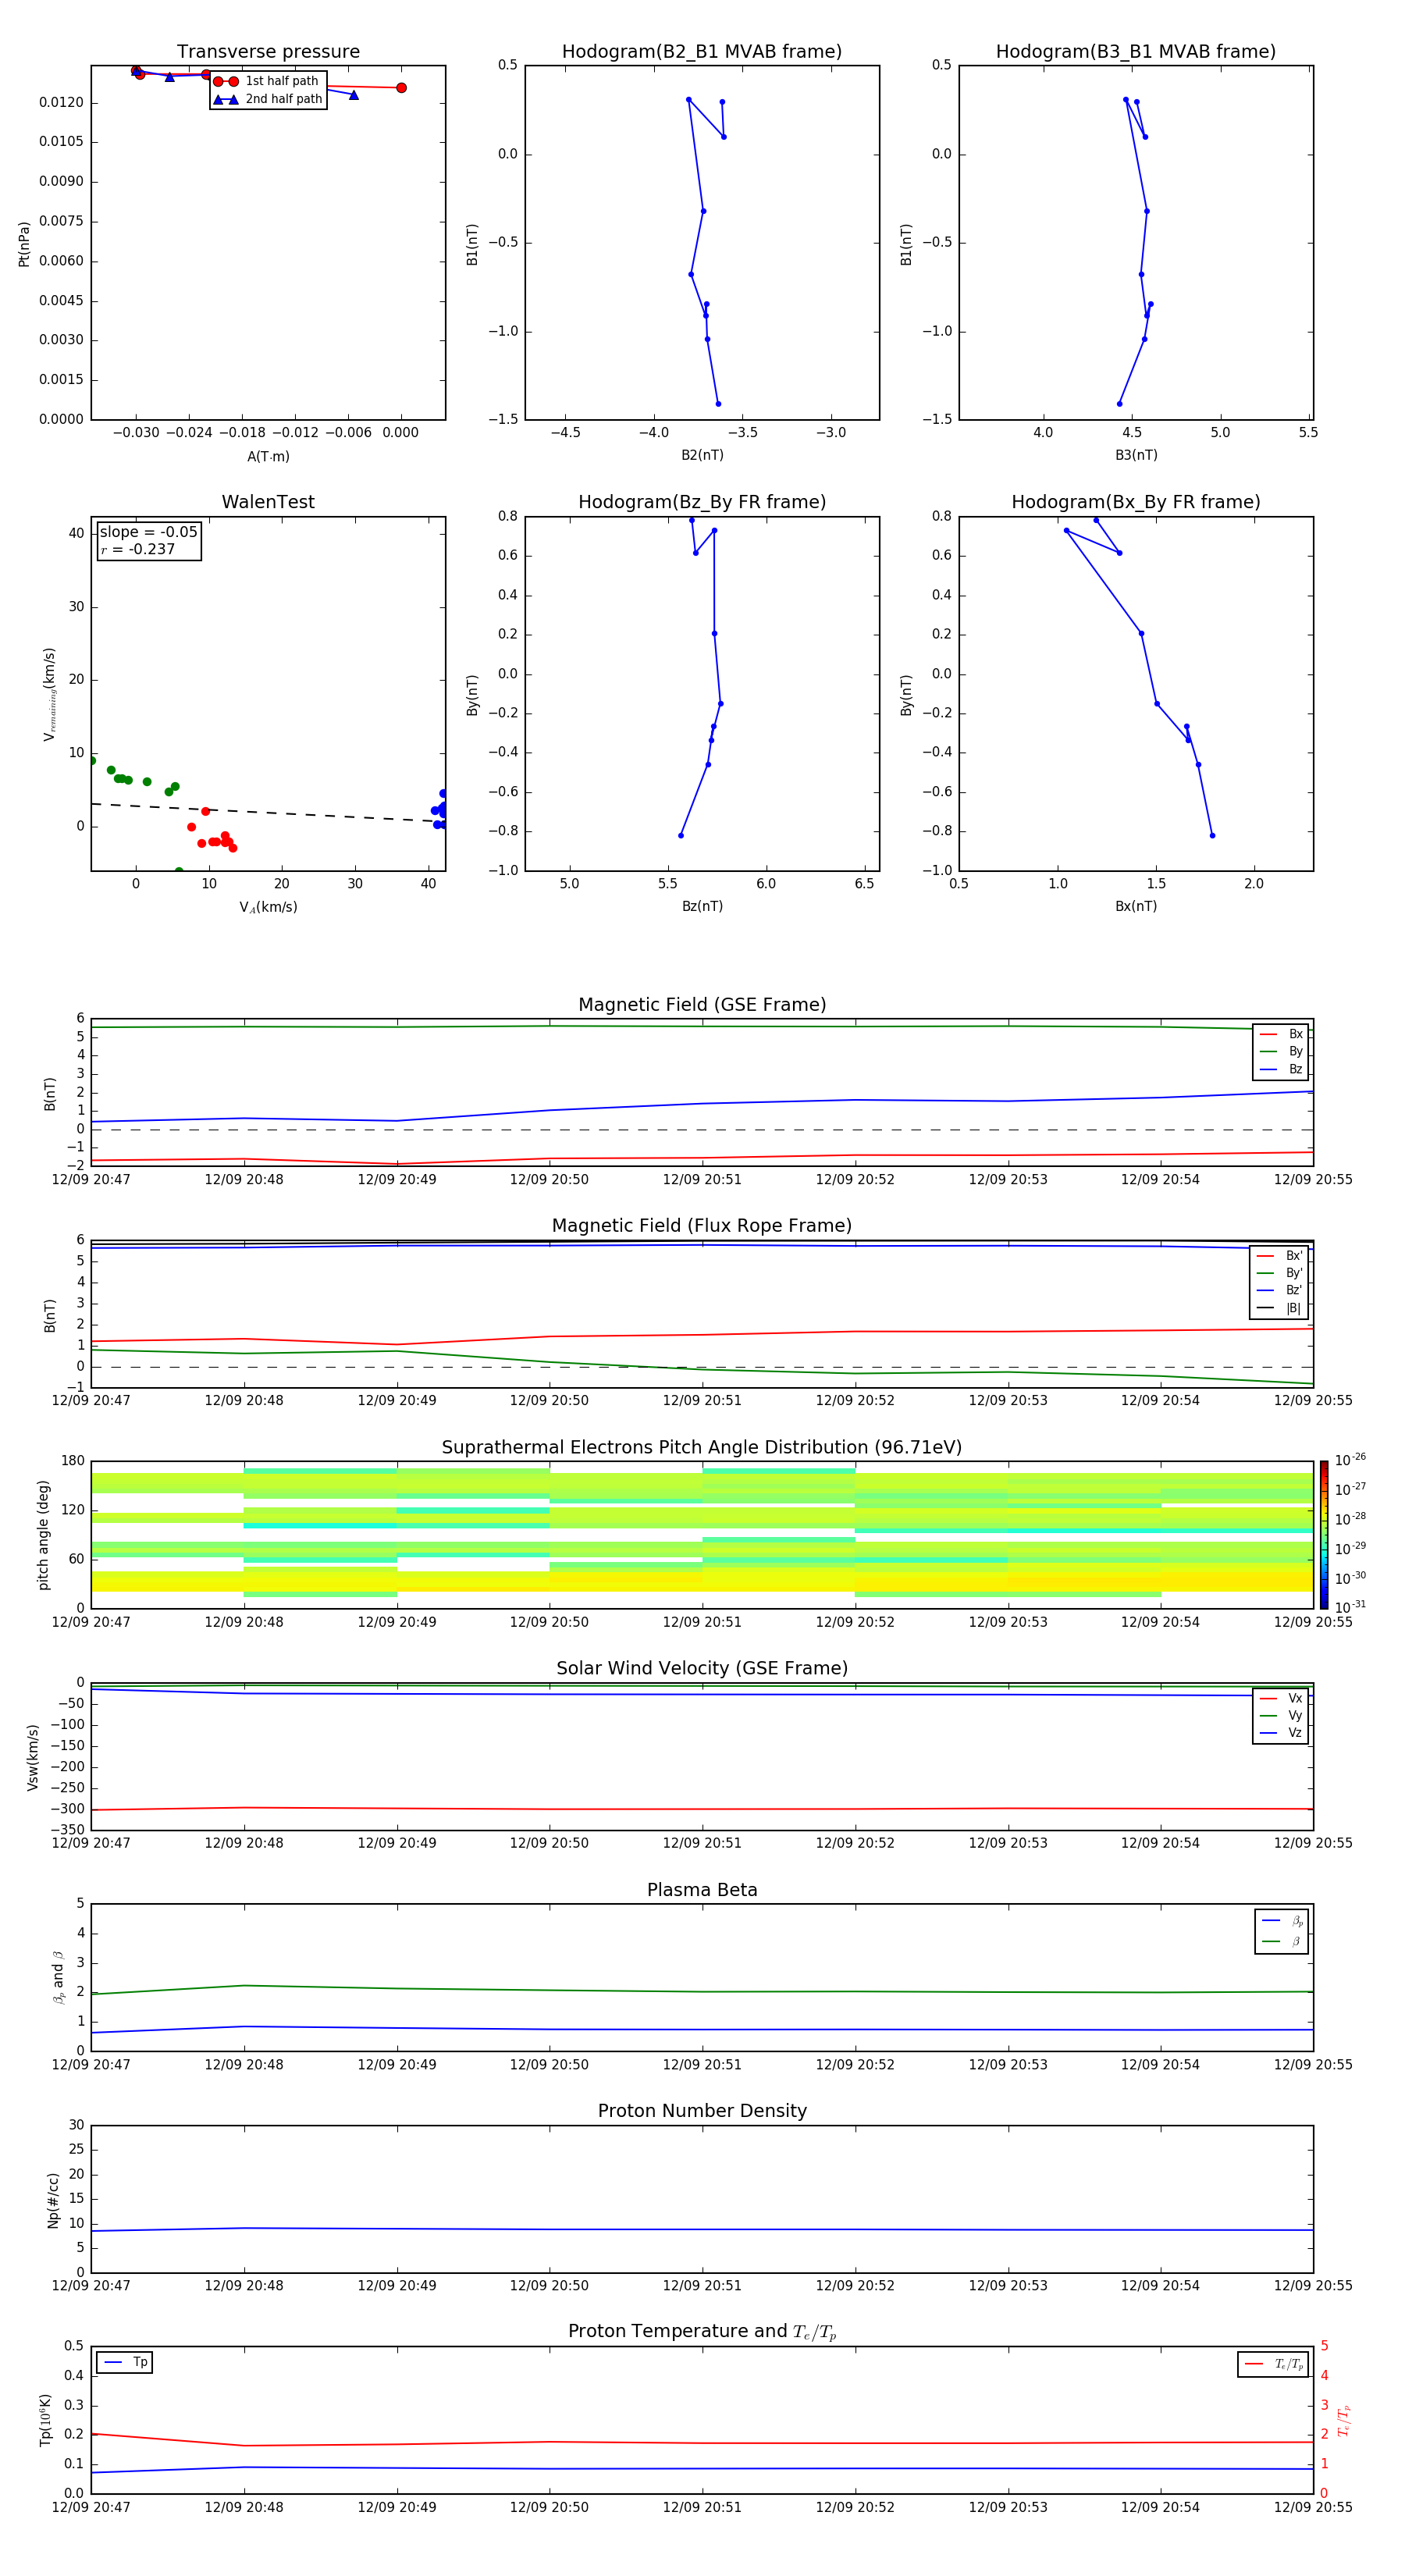This screenshot has height=2576, width=1405.
Task: Click the 'VA(km/s)' axis label in WalenTest
Action: tap(268, 907)
